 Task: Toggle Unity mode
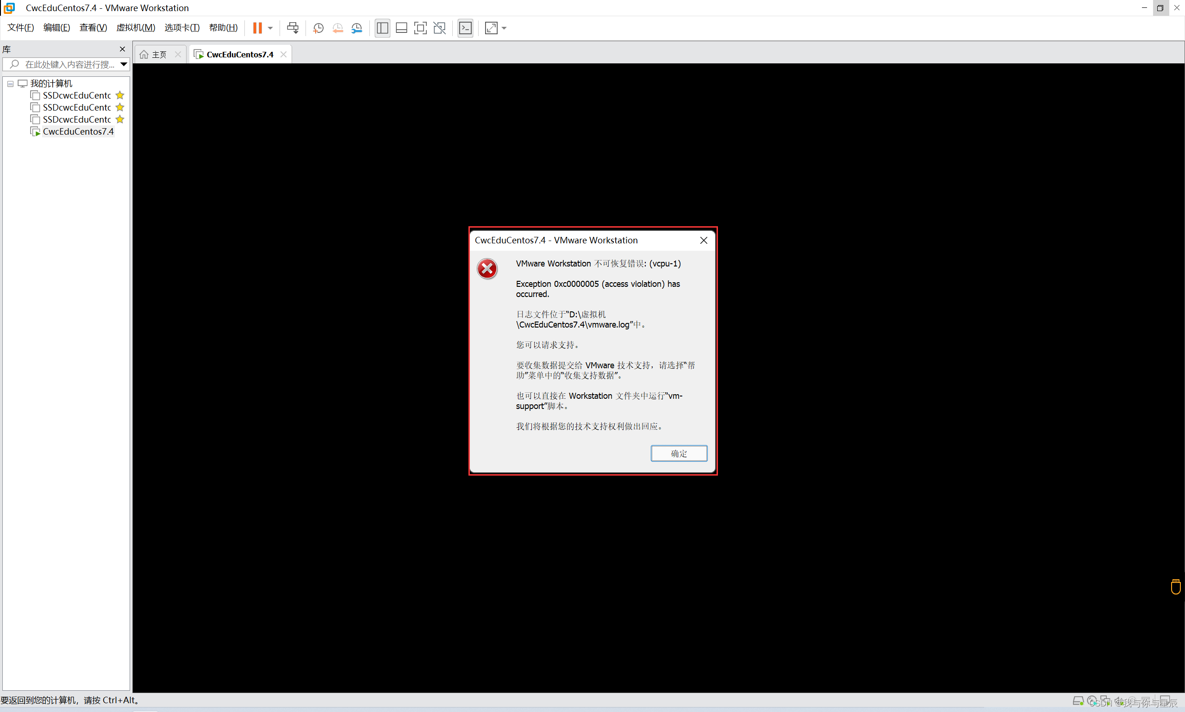tap(440, 28)
